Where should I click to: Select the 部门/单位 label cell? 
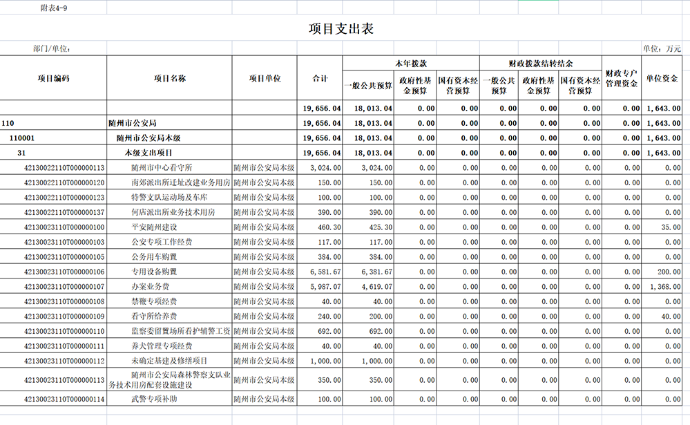[x=52, y=49]
